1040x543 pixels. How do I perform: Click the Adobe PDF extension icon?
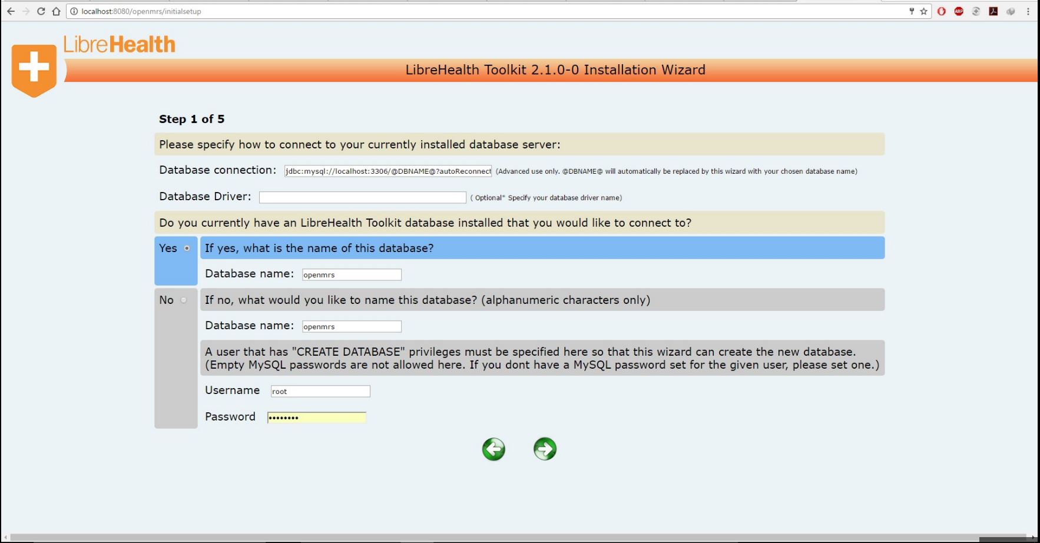click(993, 11)
